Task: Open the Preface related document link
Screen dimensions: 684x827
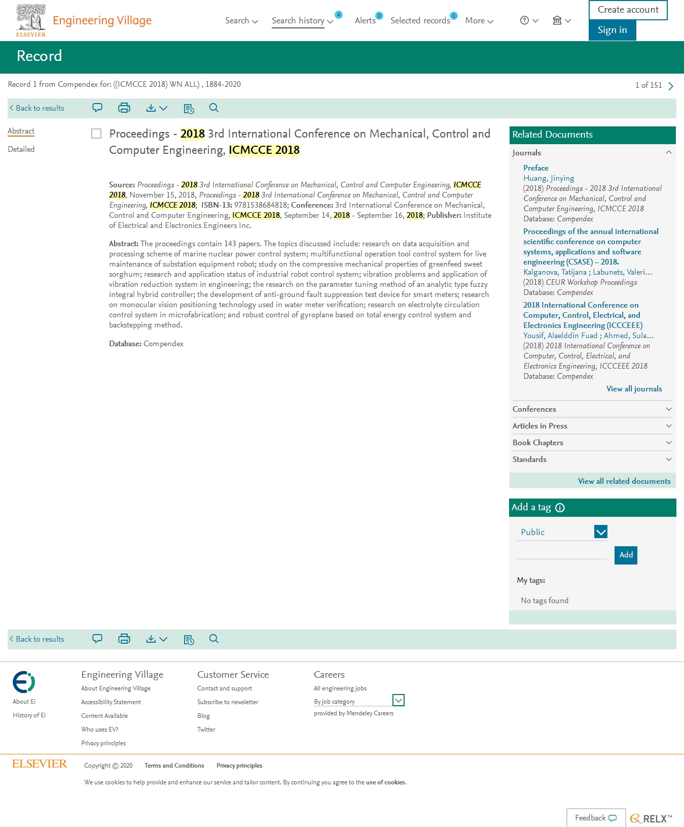Action: (536, 168)
